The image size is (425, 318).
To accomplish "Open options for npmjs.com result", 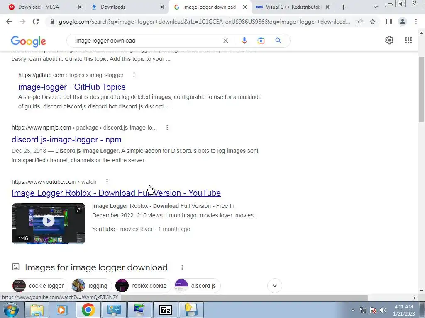I will tap(167, 128).
